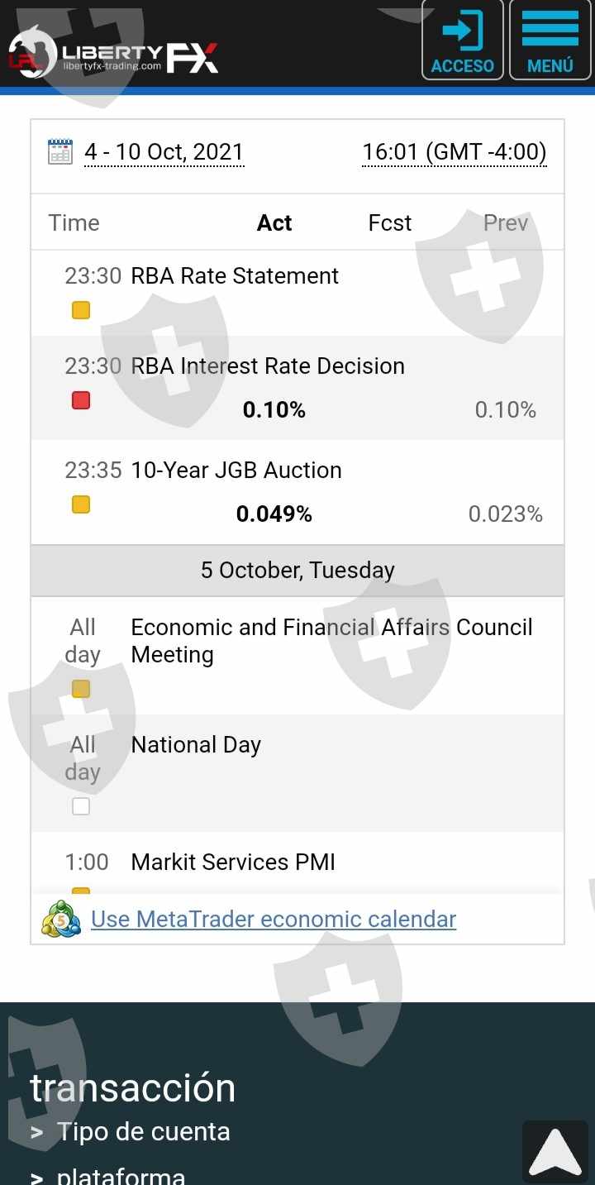Click marker under Economic and Financial Affairs Council
The image size is (595, 1185).
[81, 689]
